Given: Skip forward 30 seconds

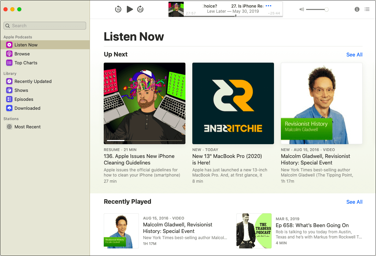Looking at the screenshot, I should tap(140, 9).
